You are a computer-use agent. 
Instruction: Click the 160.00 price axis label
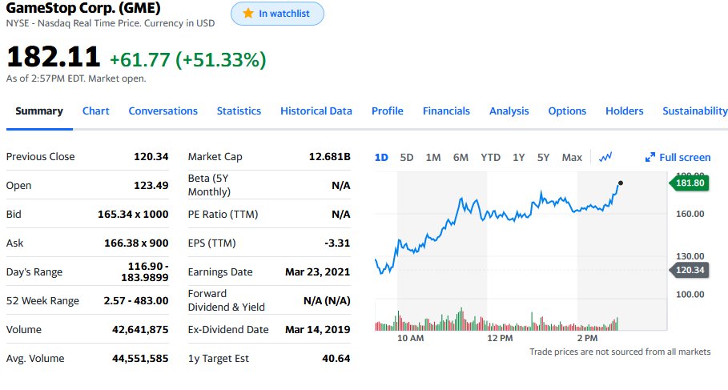click(690, 214)
